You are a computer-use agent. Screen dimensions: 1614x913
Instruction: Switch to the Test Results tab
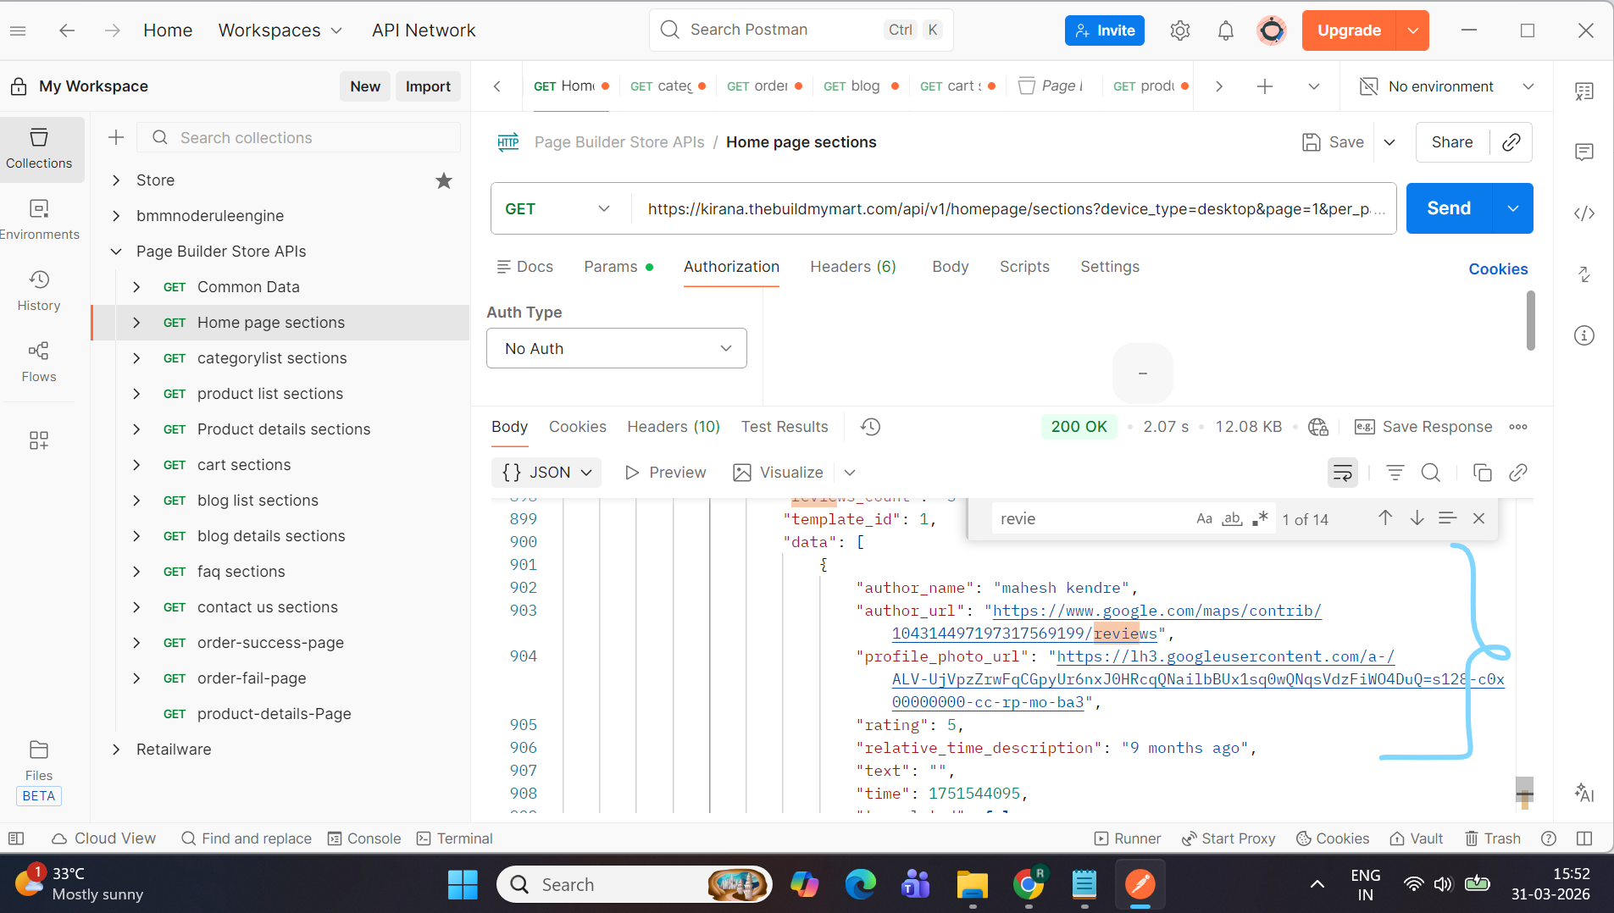(785, 427)
